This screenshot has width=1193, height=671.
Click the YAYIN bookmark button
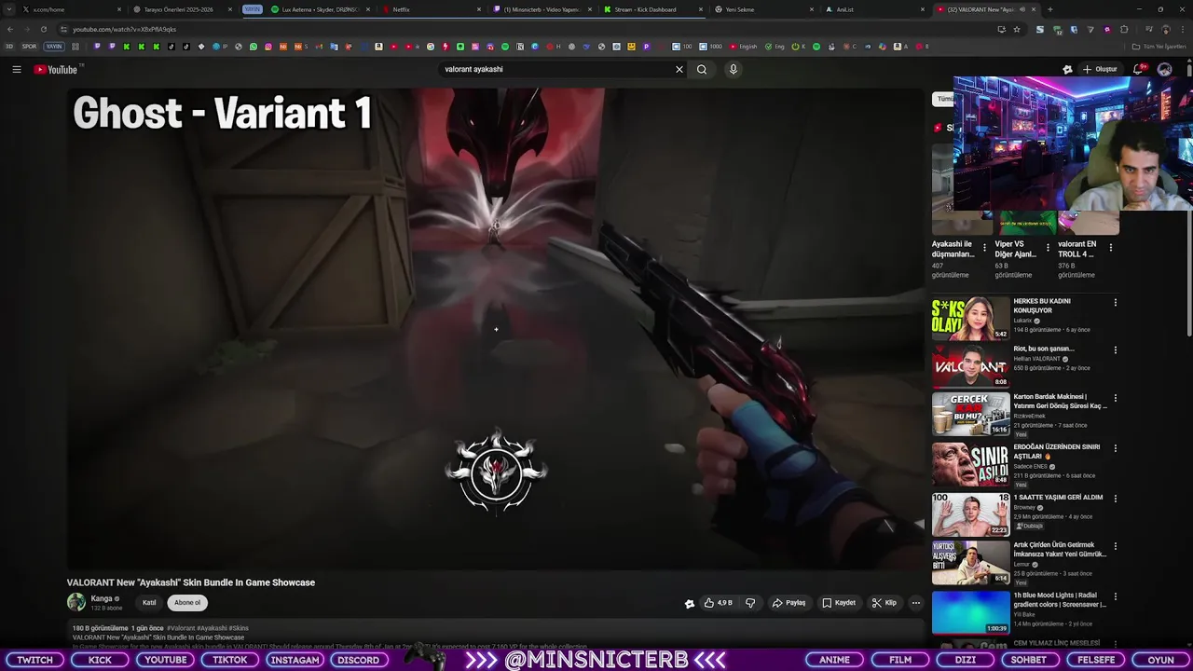(54, 47)
